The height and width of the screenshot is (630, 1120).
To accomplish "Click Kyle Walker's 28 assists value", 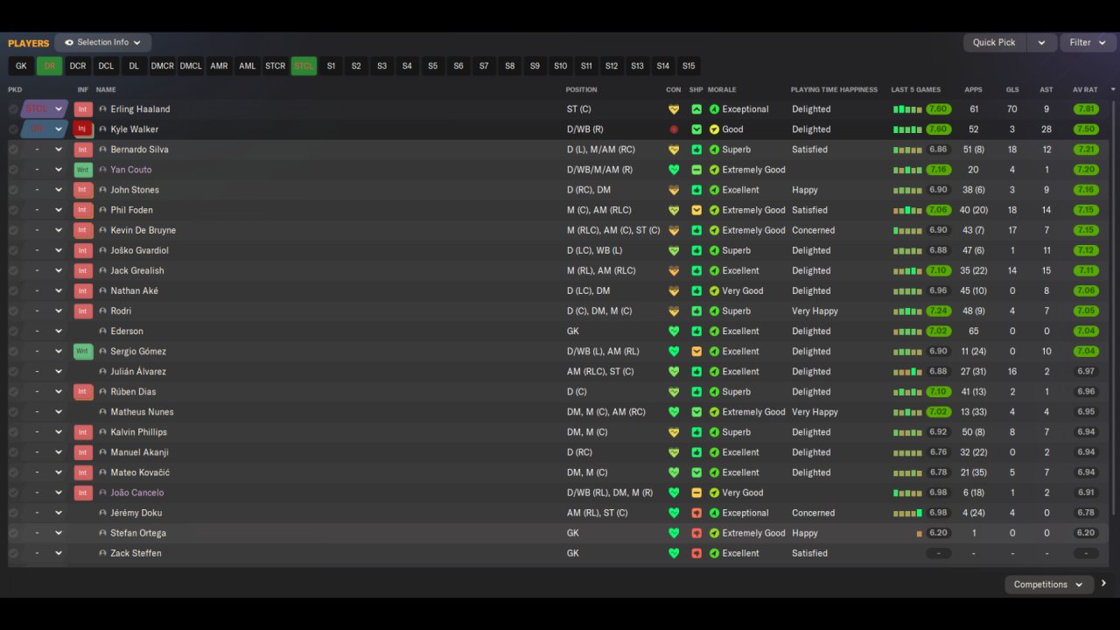I will pos(1046,129).
